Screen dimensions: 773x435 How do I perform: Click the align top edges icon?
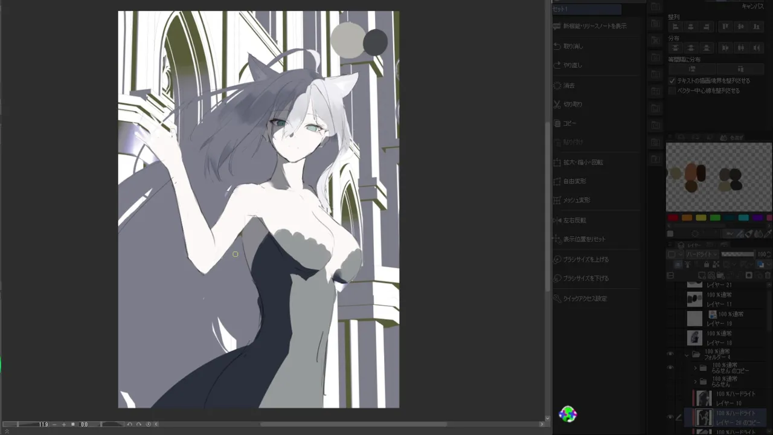(725, 27)
